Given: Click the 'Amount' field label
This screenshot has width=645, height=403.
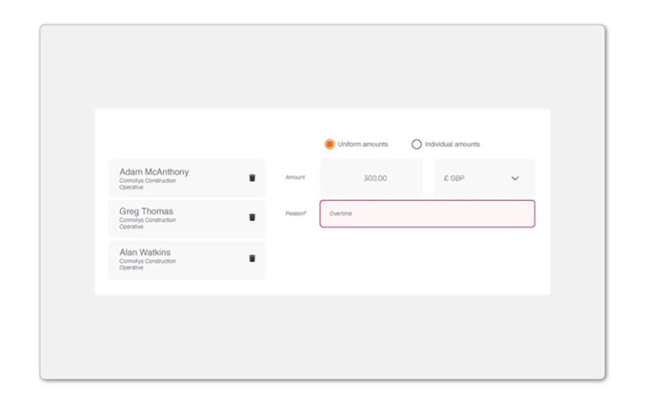Looking at the screenshot, I should pos(295,177).
